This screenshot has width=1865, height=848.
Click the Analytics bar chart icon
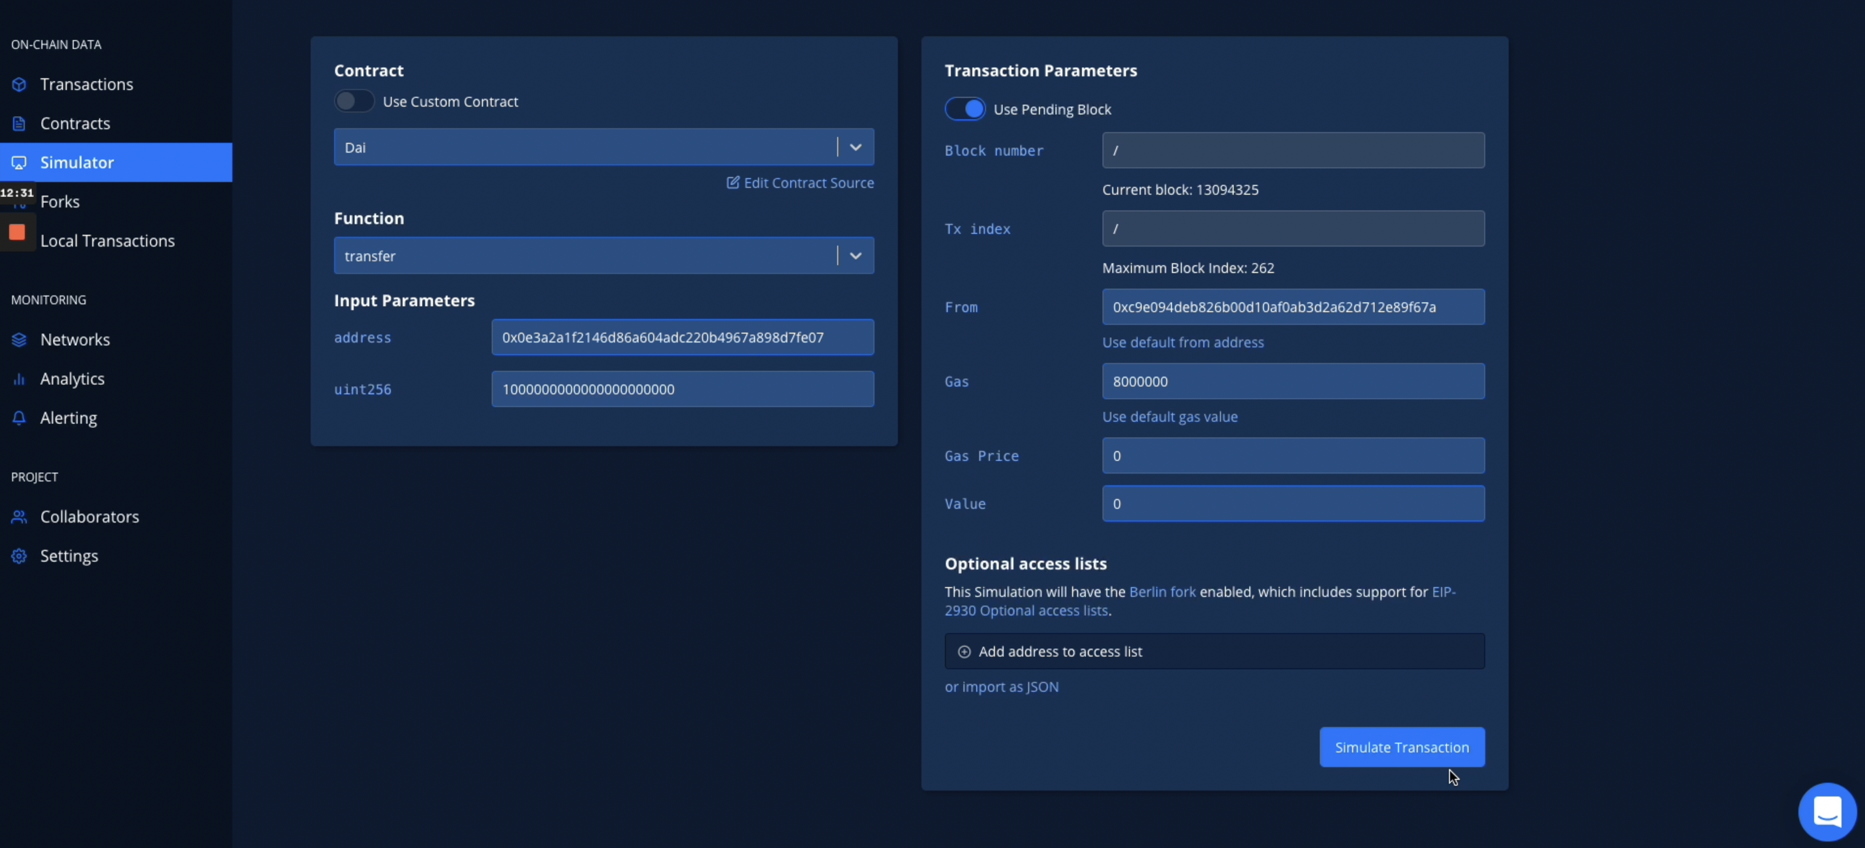point(20,379)
